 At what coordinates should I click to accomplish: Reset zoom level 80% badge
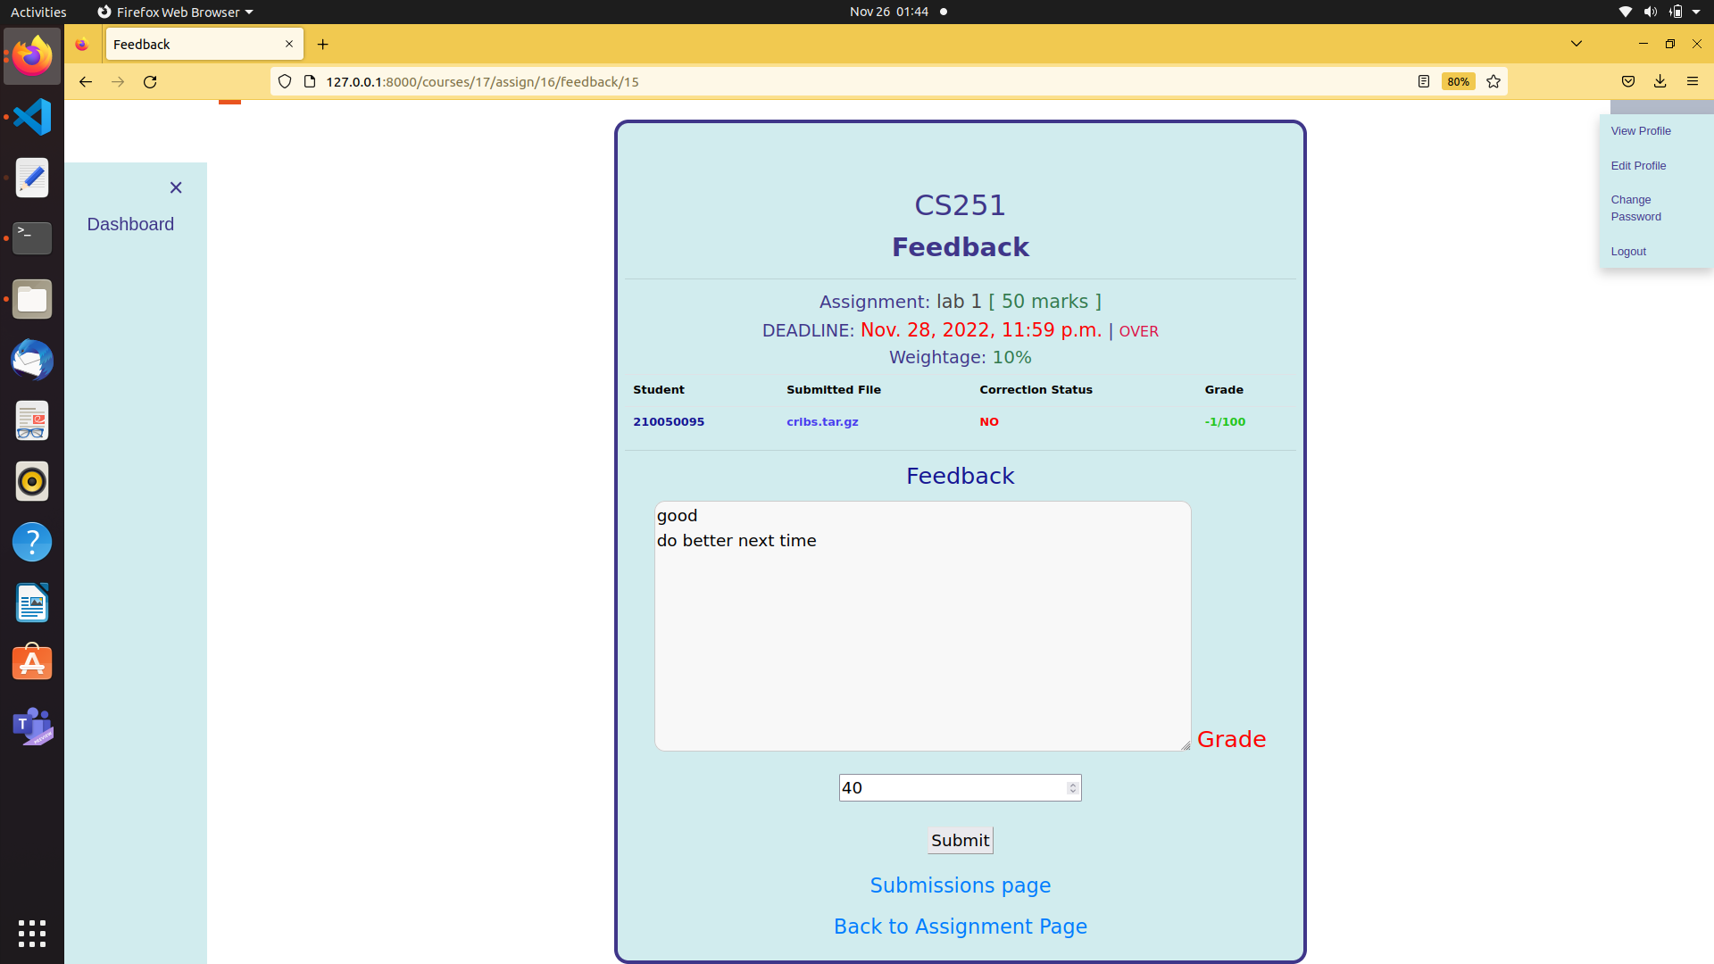(x=1458, y=81)
